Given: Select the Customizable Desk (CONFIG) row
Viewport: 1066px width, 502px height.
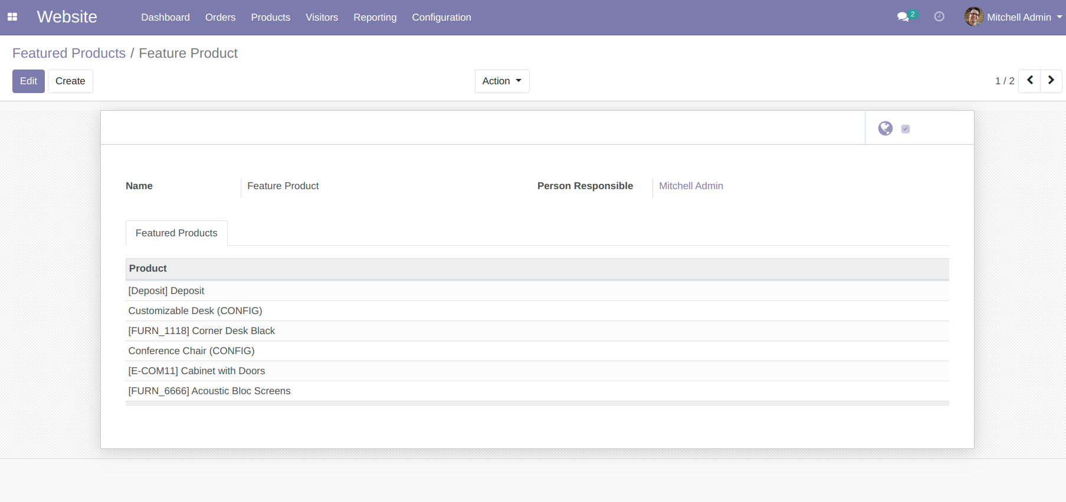Looking at the screenshot, I should tap(195, 311).
